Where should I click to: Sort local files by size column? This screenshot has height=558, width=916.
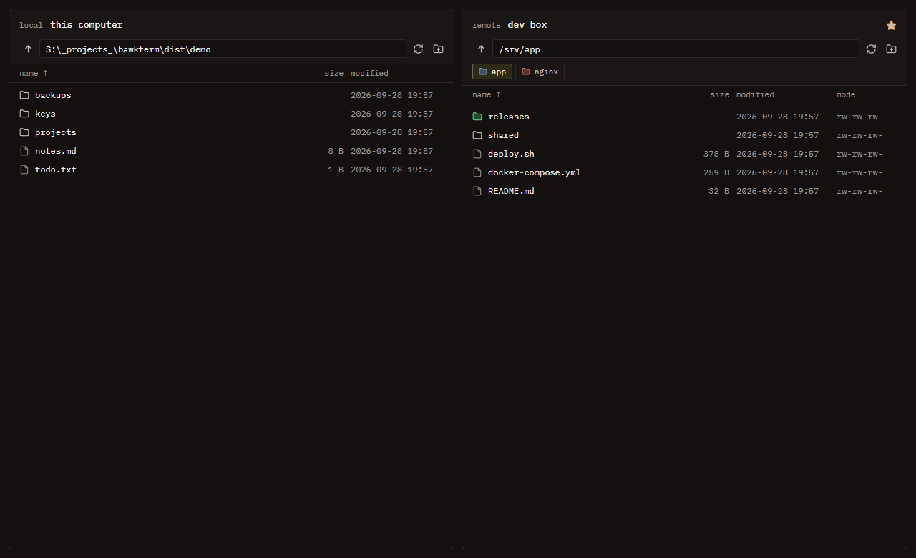(333, 73)
